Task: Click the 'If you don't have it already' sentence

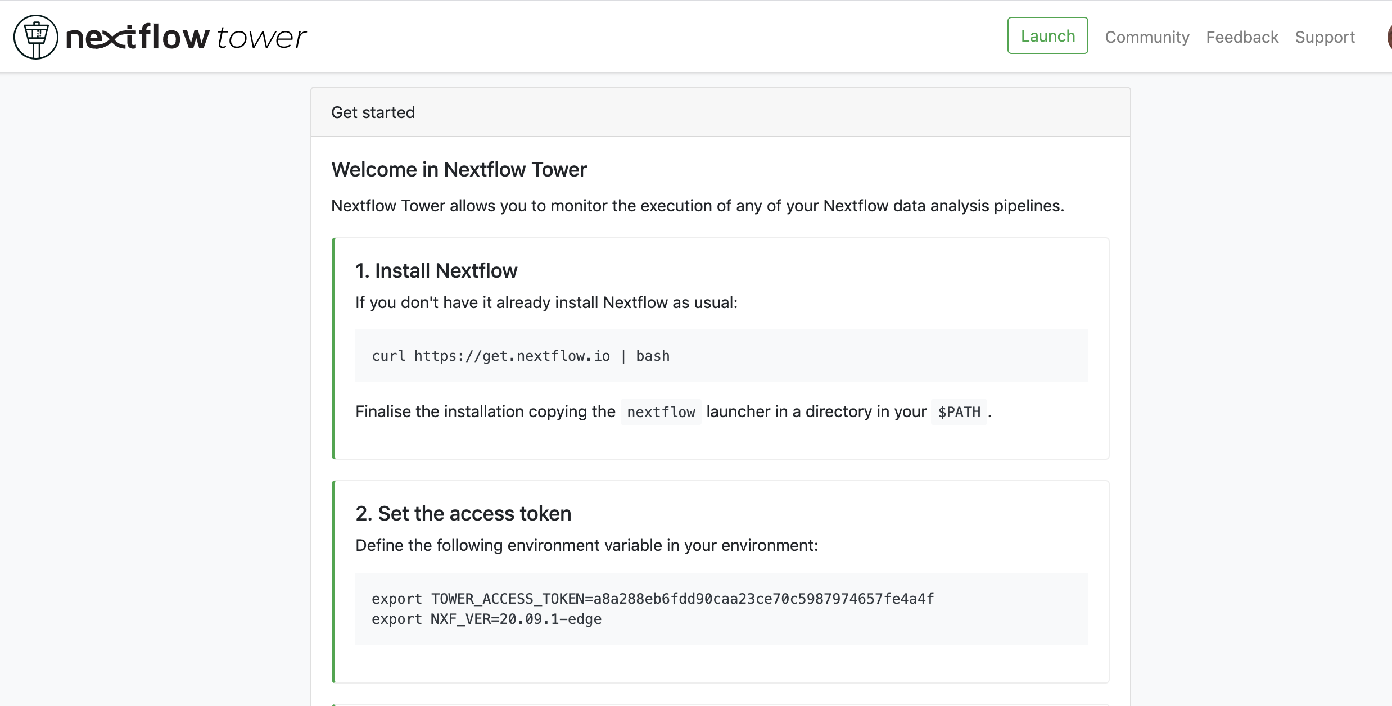Action: pos(546,302)
